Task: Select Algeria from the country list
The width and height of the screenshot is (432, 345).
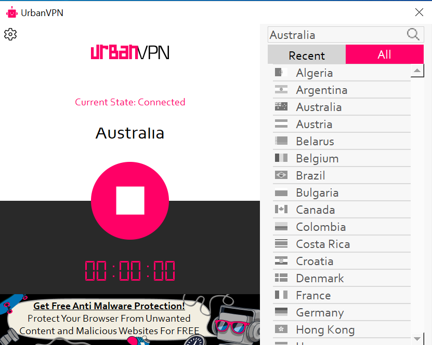Action: [x=342, y=73]
